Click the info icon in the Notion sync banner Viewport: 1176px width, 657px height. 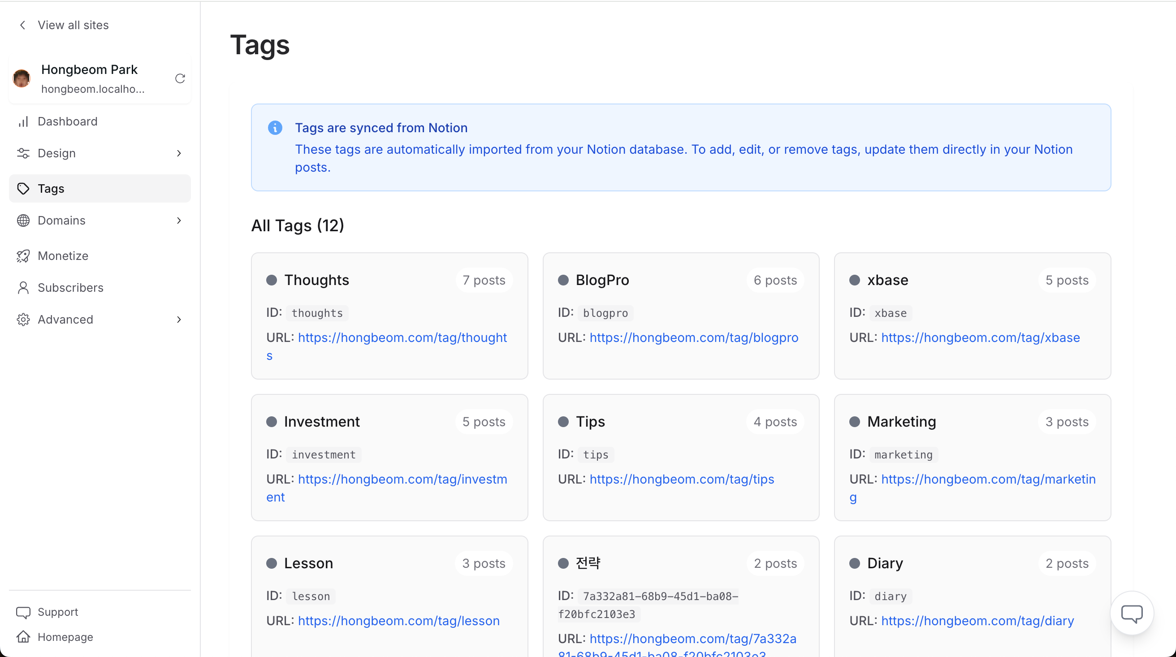[275, 128]
